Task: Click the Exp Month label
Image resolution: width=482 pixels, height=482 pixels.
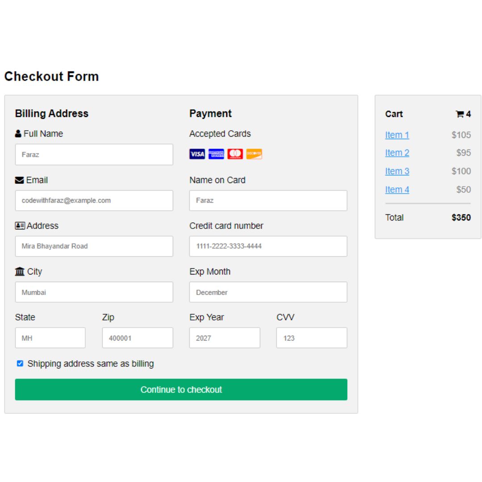Action: pos(210,272)
